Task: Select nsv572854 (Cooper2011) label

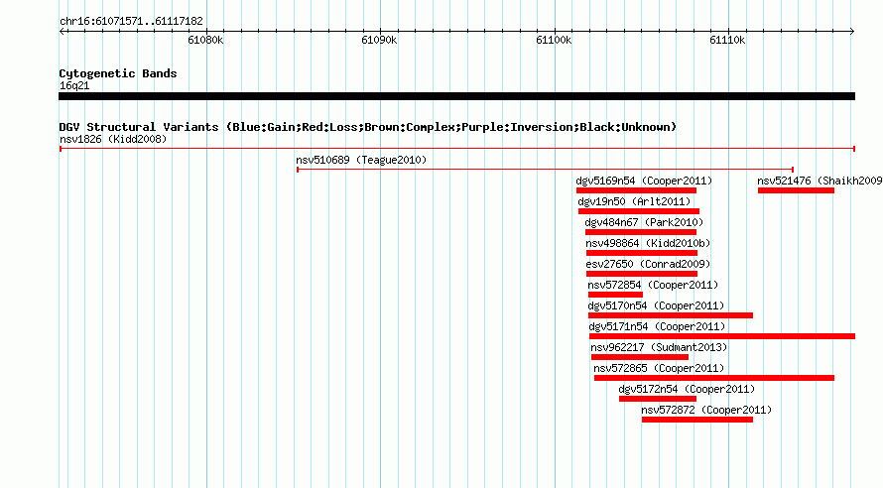Action: tap(653, 286)
